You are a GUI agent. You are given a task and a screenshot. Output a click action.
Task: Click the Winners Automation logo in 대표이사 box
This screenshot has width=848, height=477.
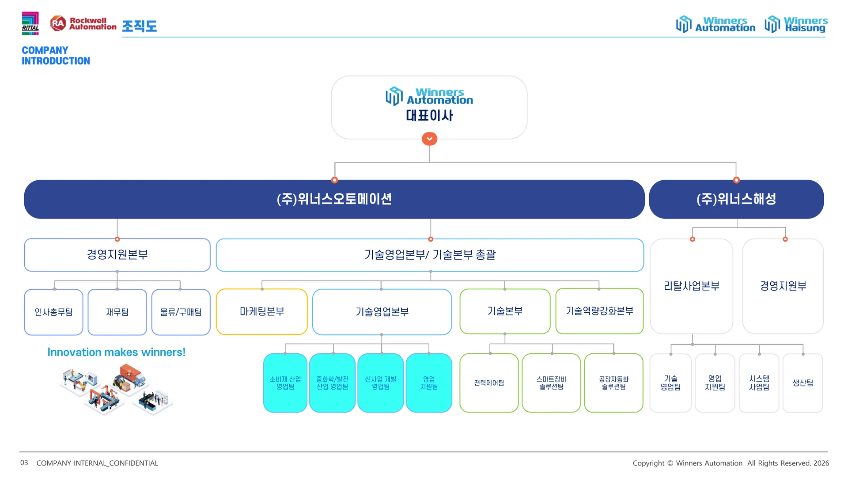tap(429, 96)
